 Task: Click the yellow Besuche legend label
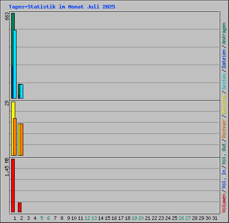click(x=224, y=104)
